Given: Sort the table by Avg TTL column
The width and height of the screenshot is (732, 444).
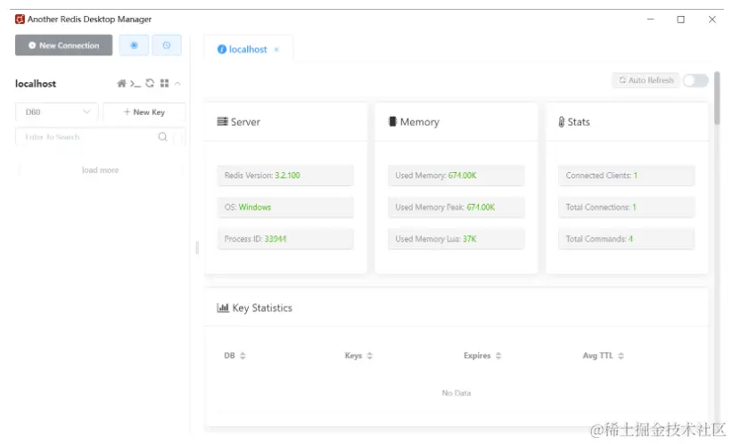Looking at the screenshot, I should pyautogui.click(x=621, y=356).
